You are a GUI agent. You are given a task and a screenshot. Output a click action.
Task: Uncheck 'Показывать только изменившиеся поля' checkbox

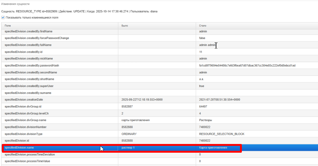[x=3, y=18]
